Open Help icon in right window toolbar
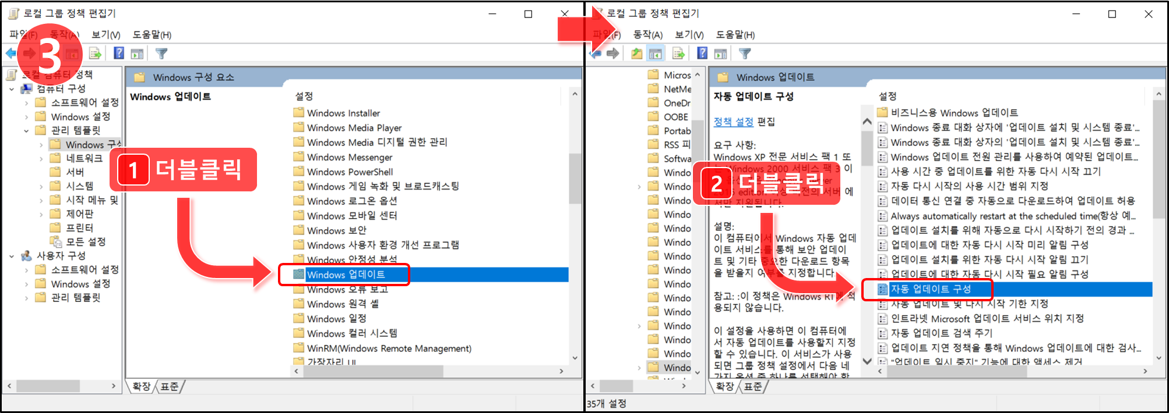The width and height of the screenshot is (1169, 413). [x=702, y=54]
